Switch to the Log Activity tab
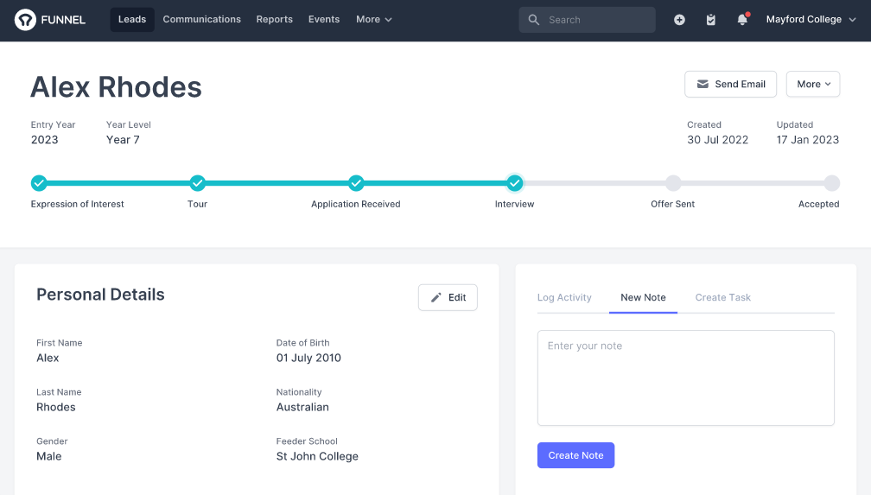871x495 pixels. point(564,298)
